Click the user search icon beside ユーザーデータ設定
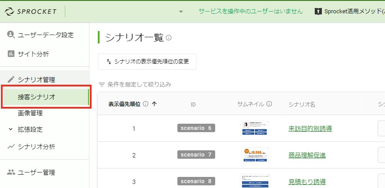Viewport: 385px width, 188px height. coord(11,35)
